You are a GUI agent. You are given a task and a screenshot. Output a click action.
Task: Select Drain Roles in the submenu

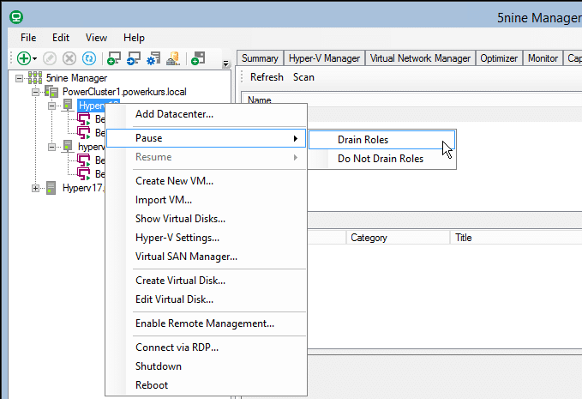click(382, 140)
